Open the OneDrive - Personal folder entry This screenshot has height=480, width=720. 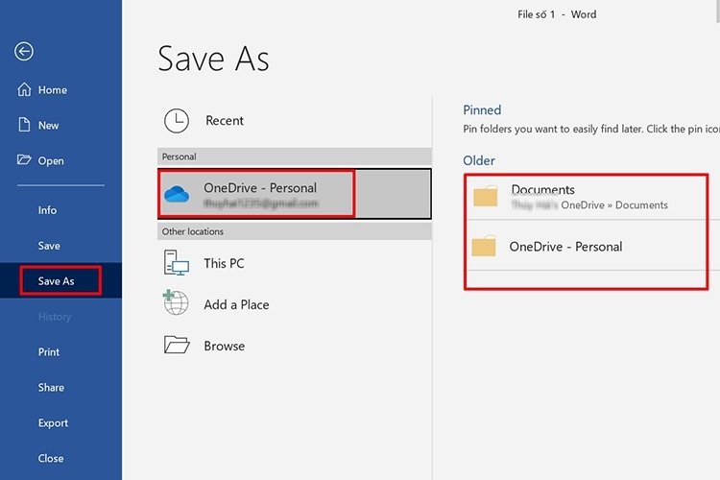coord(587,247)
